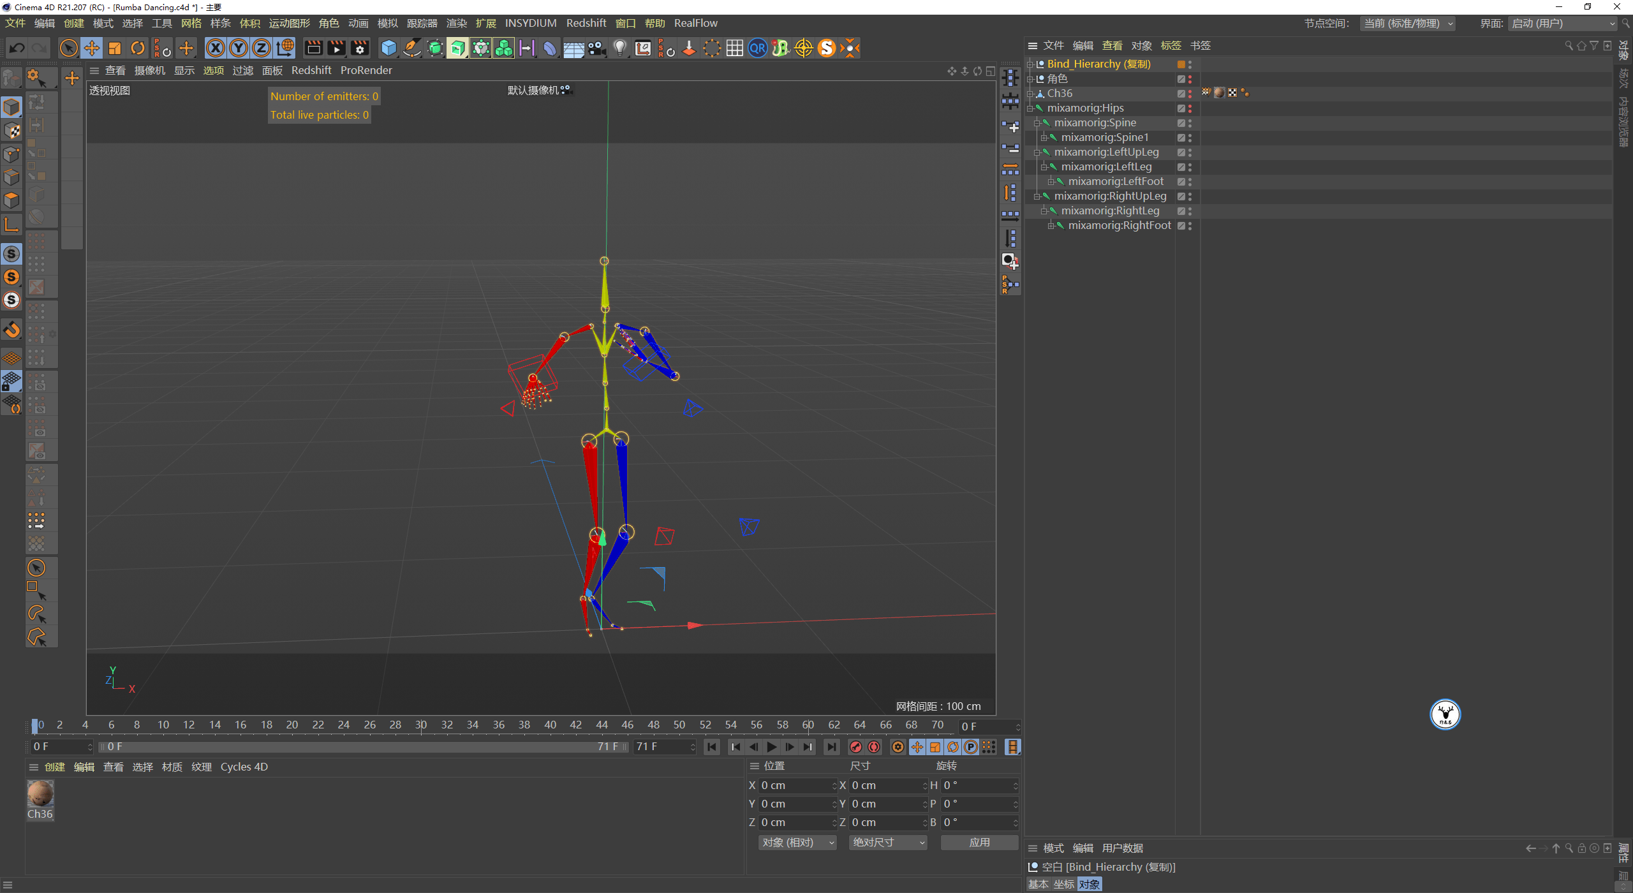Open the 界面 layout dropdown
Viewport: 1633px width, 893px height.
(1563, 24)
